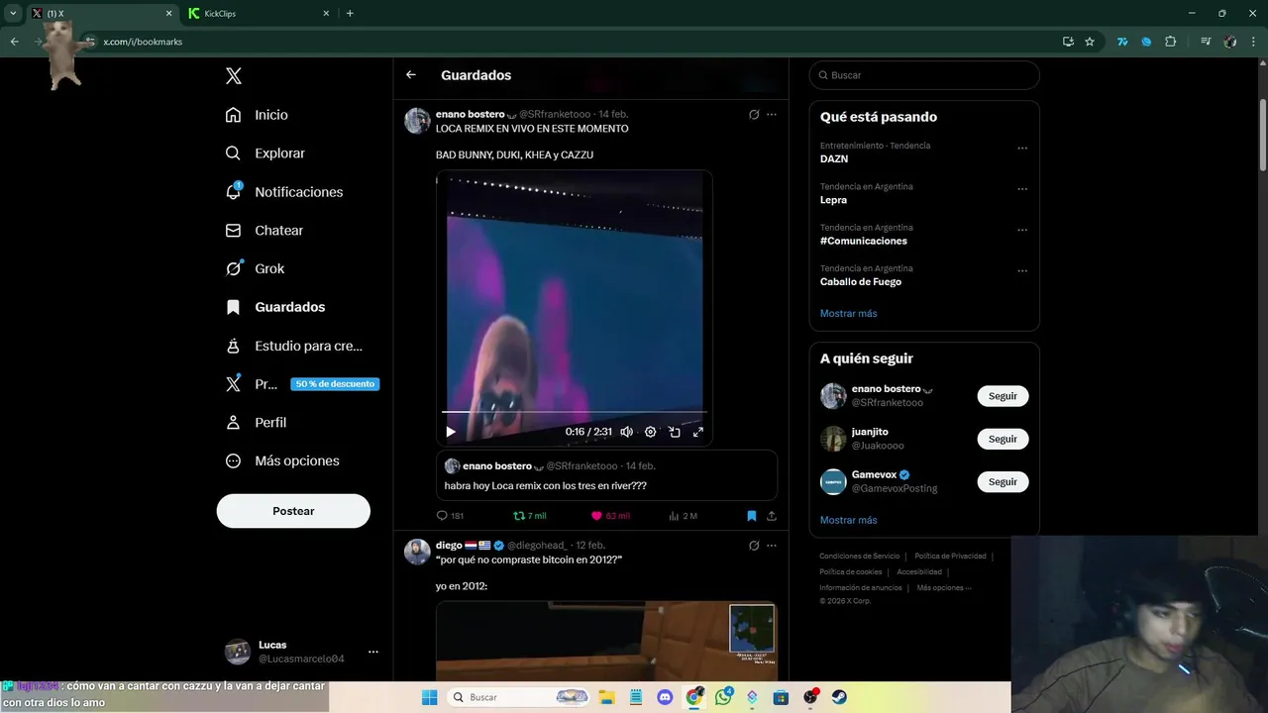Unlike the post with 63 mil likes
1268x713 pixels.
point(610,516)
